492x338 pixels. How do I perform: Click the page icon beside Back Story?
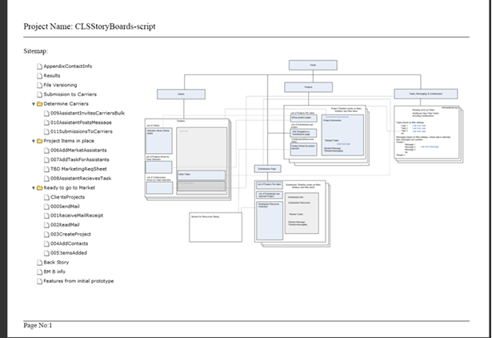[x=38, y=263]
